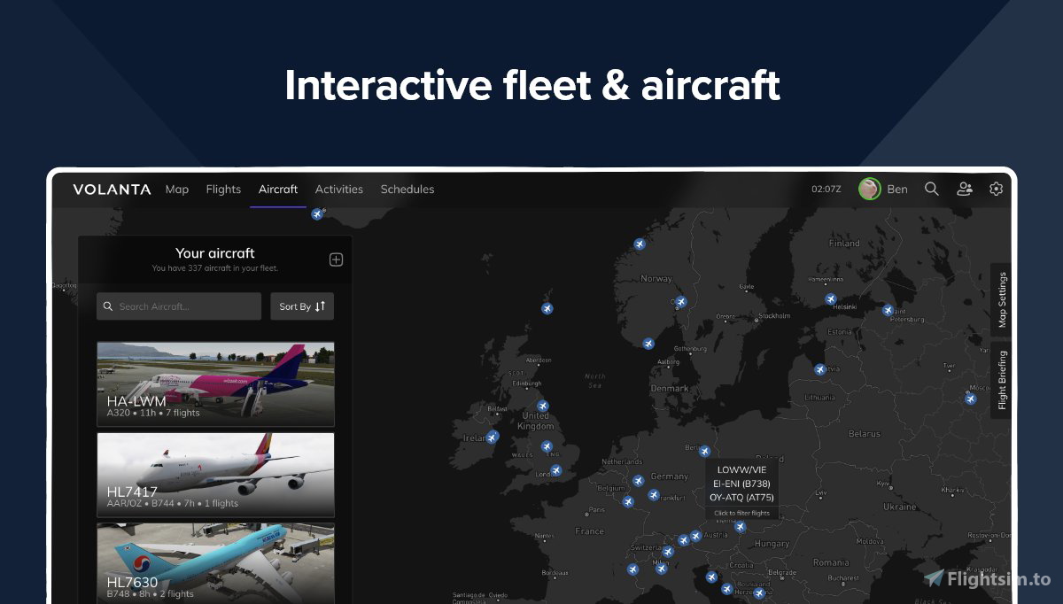Open the Sort By dropdown

(x=301, y=306)
